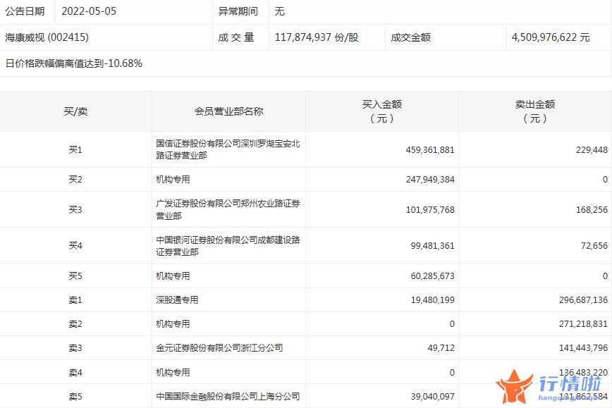Image resolution: width=612 pixels, height=408 pixels.
Task: Click 机构专用 in the 卖4 row
Action: pyautogui.click(x=173, y=373)
